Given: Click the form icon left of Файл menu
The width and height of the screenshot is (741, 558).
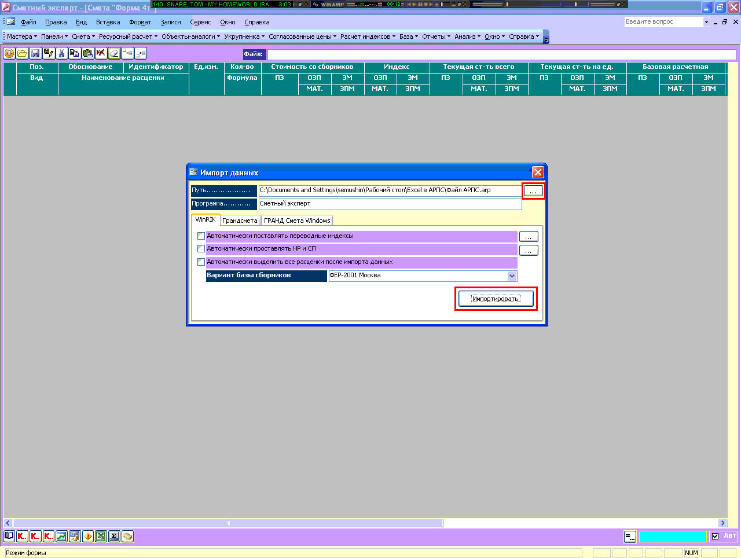Looking at the screenshot, I should (10, 22).
